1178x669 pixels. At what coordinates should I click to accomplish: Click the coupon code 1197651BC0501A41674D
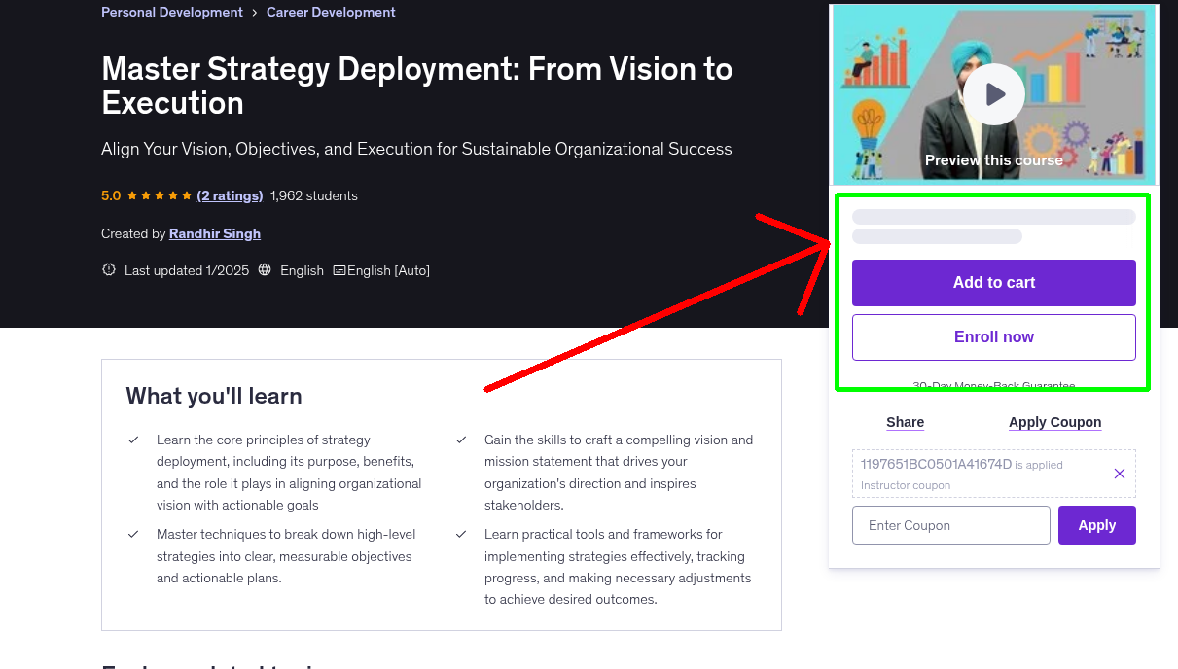tap(936, 464)
